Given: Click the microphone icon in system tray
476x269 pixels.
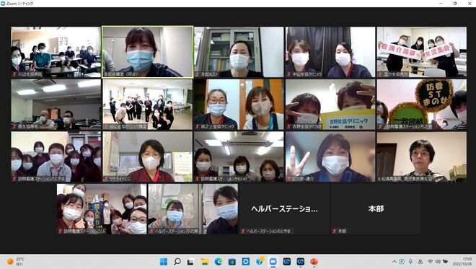Looking at the screenshot, I should (x=410, y=261).
